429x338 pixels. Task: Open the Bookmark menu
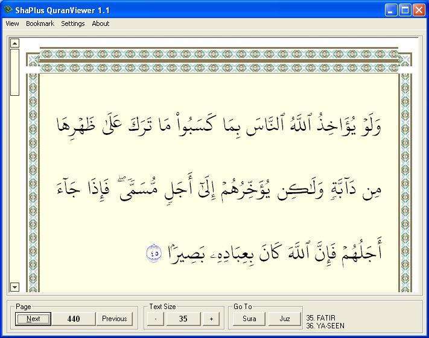pos(40,23)
